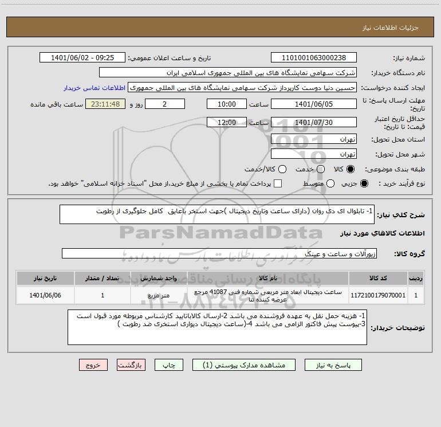Click quantity cell with value 1
This screenshot has height=427, width=441.
point(103,295)
